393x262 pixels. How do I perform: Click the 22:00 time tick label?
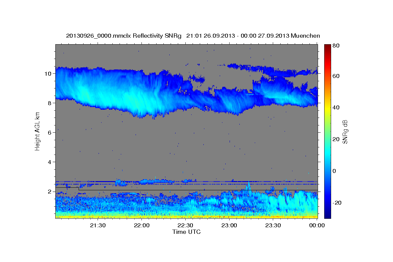pos(142,225)
